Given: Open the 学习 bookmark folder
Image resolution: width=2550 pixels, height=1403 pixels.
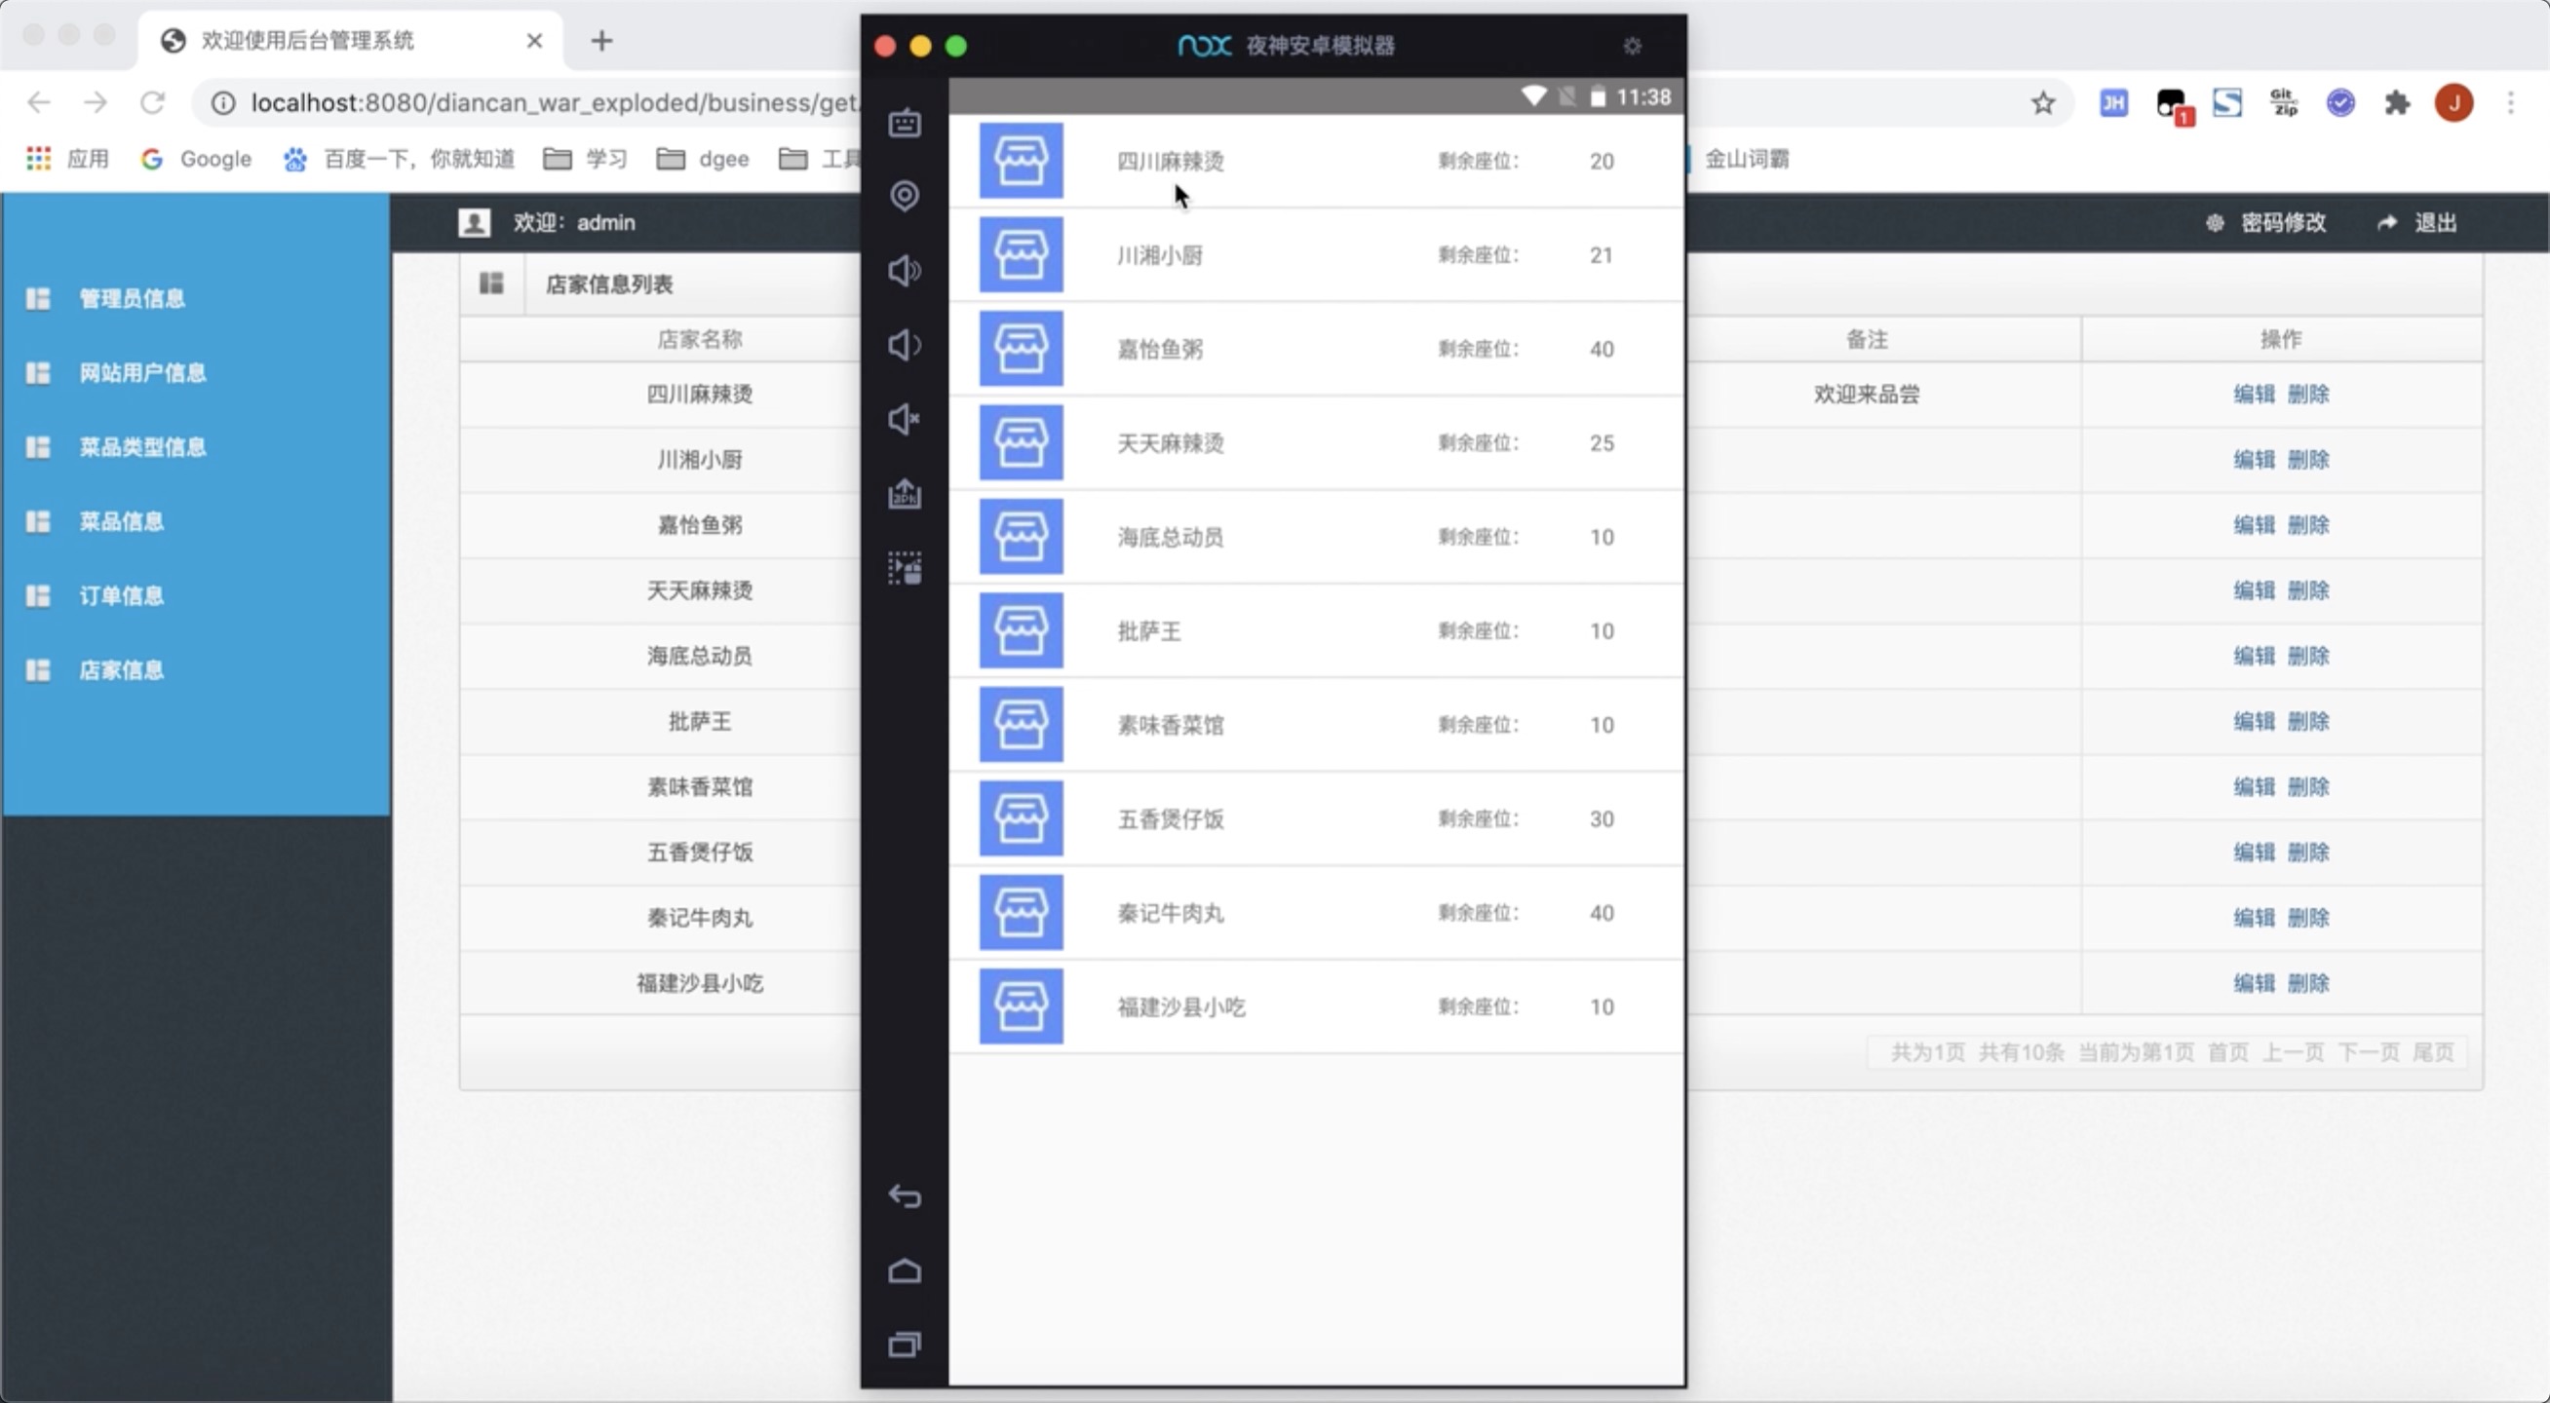Looking at the screenshot, I should point(585,158).
